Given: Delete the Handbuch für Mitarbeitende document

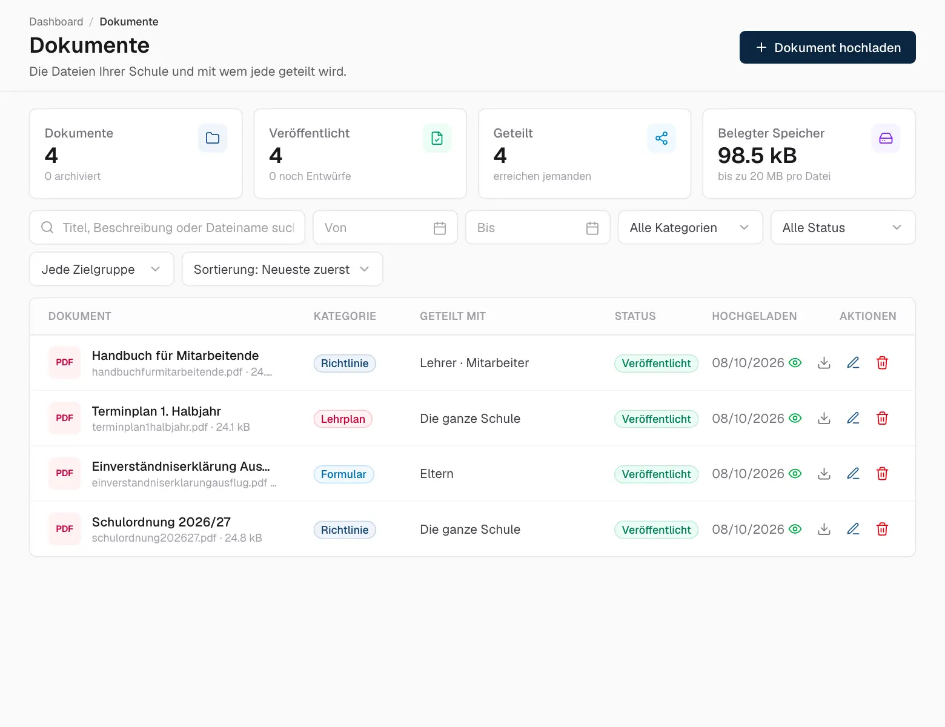Looking at the screenshot, I should (882, 363).
